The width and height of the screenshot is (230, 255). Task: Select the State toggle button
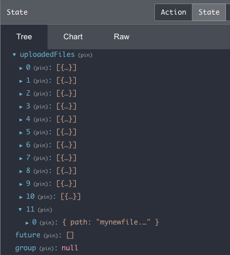(209, 12)
